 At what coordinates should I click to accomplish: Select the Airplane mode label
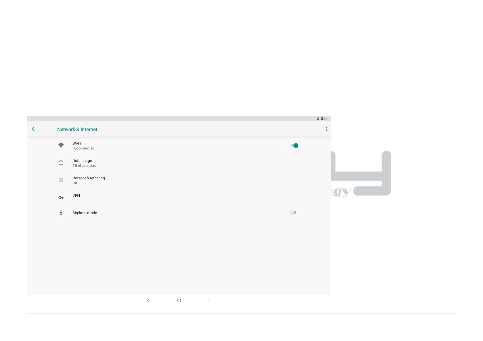[85, 213]
